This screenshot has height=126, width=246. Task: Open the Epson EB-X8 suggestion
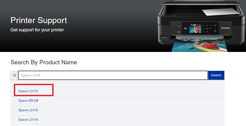(x=29, y=101)
